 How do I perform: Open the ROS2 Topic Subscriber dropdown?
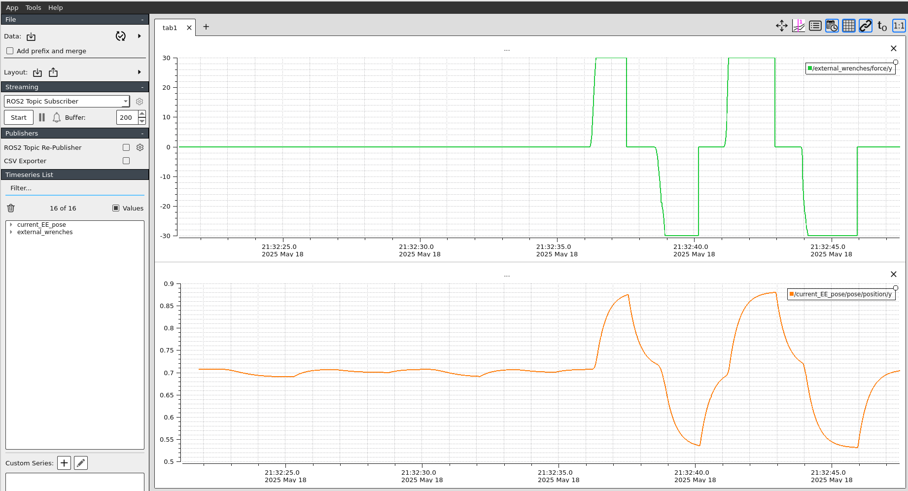67,101
